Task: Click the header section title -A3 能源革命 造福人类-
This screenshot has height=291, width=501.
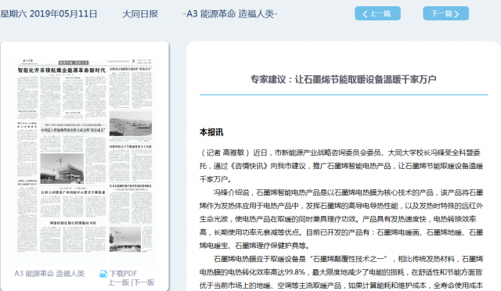Action: (x=230, y=14)
